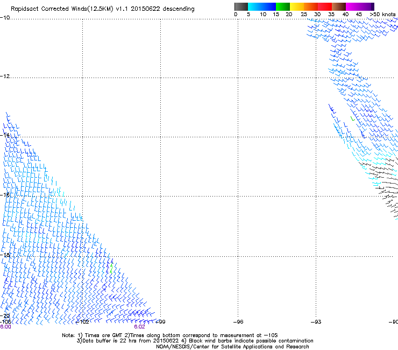Select the orange 25-30 knots legend segment
This screenshot has width=398, height=350.
point(311,6)
